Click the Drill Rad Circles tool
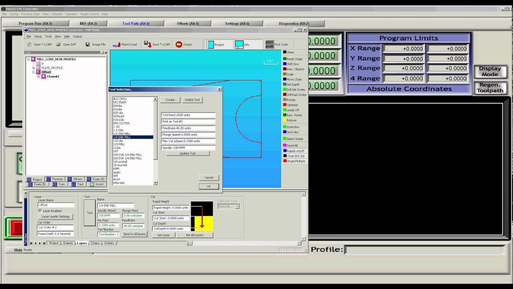This screenshot has height=289, width=513. (295, 95)
